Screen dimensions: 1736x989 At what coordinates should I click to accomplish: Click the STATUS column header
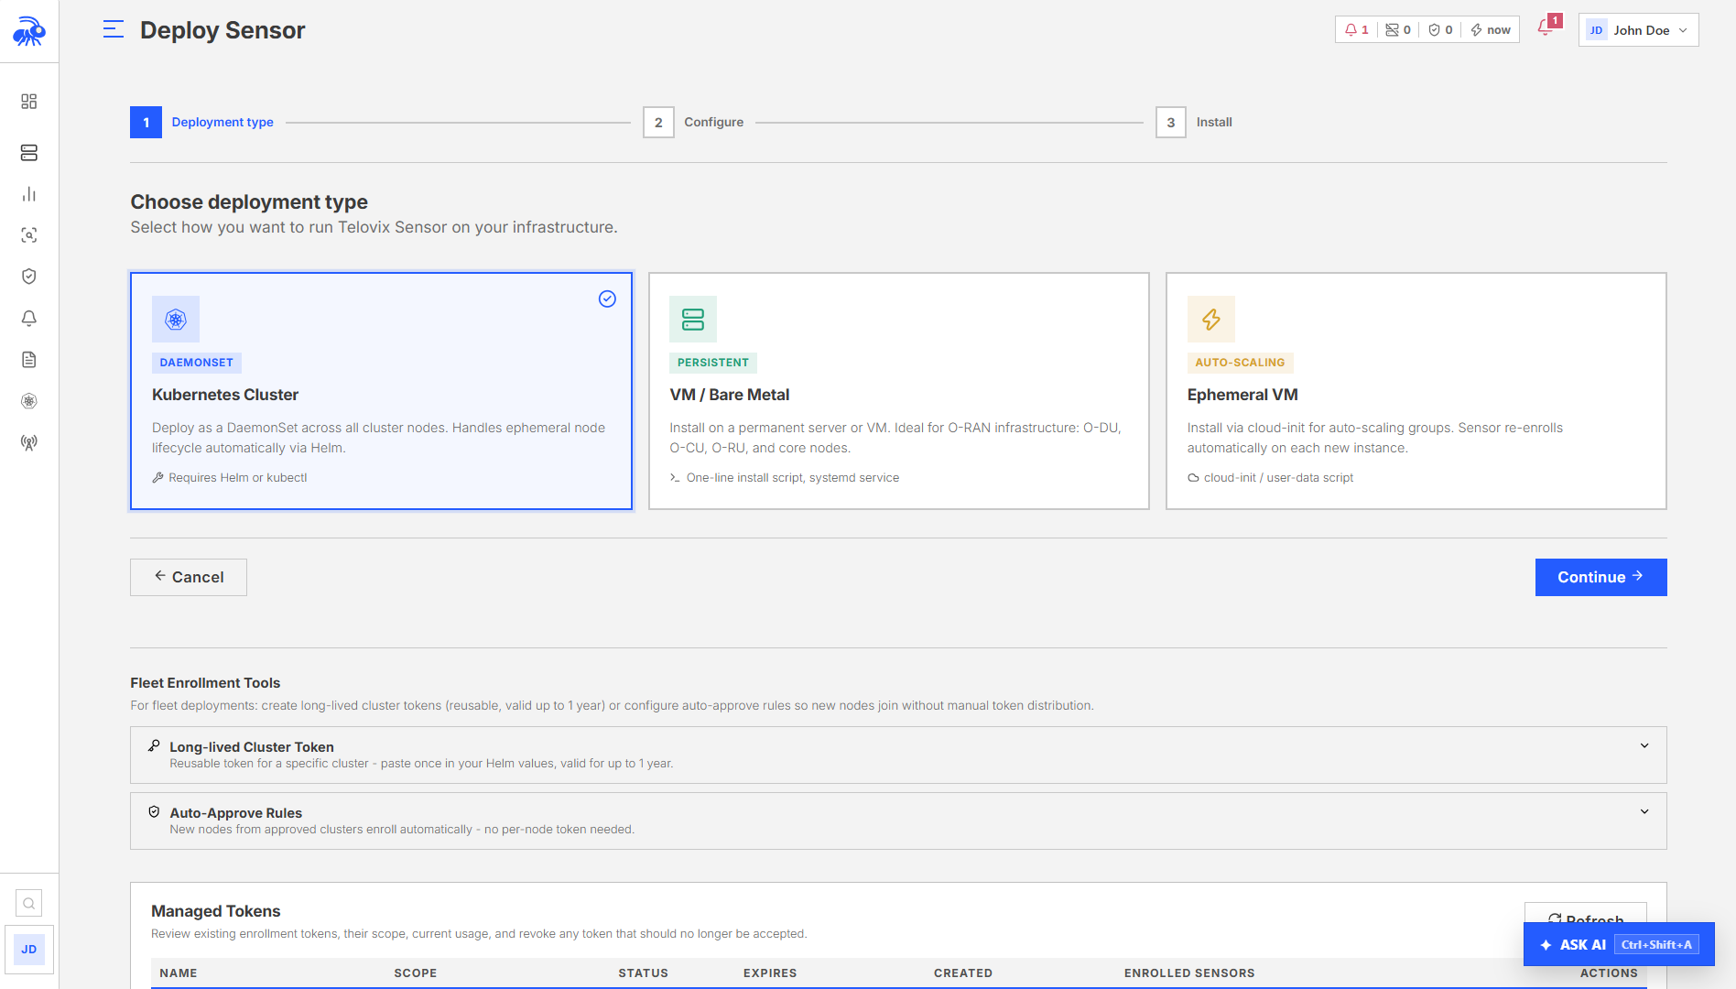(643, 973)
